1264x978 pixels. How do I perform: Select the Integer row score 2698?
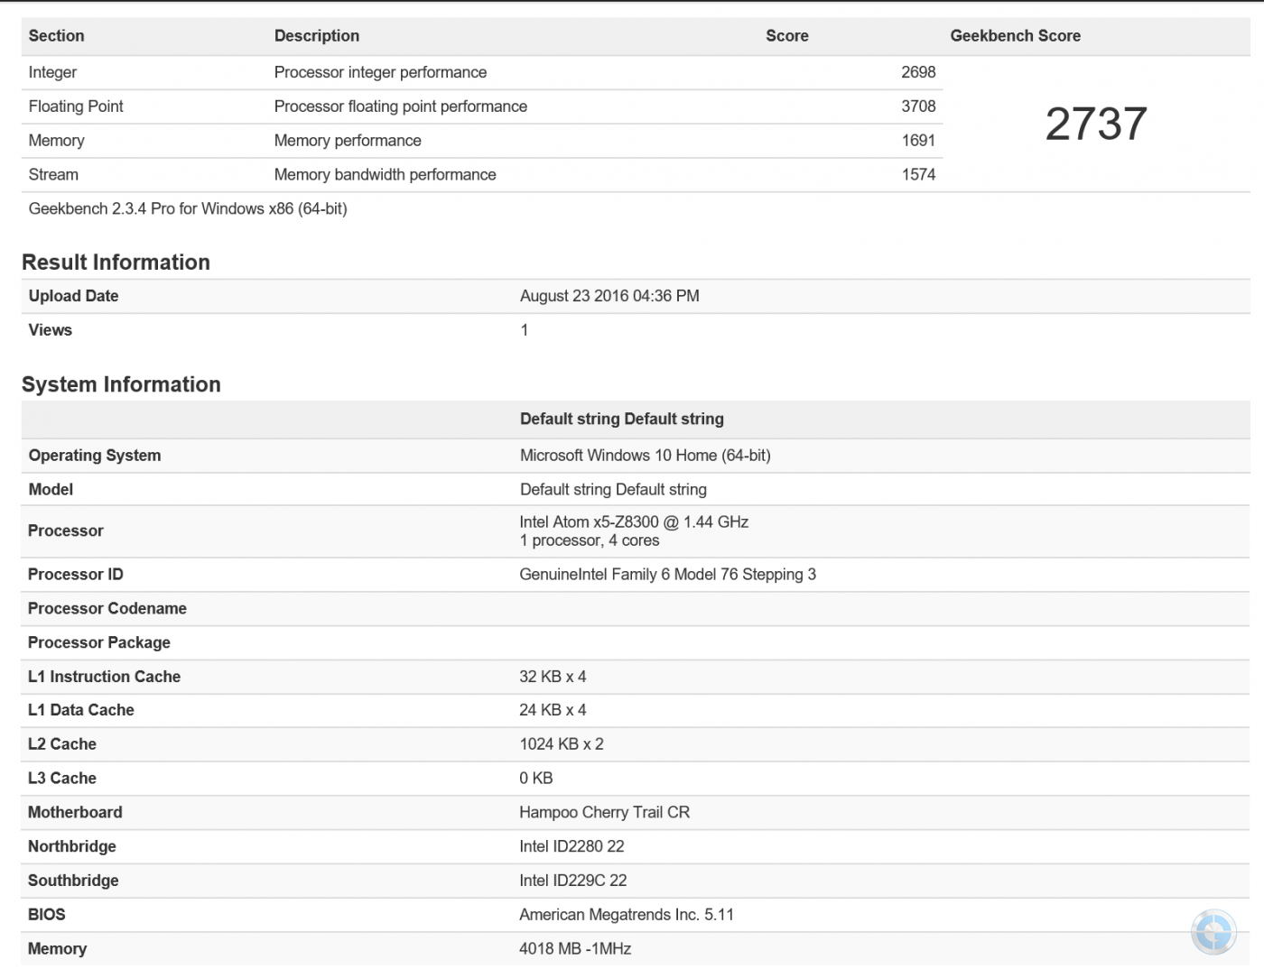point(917,72)
